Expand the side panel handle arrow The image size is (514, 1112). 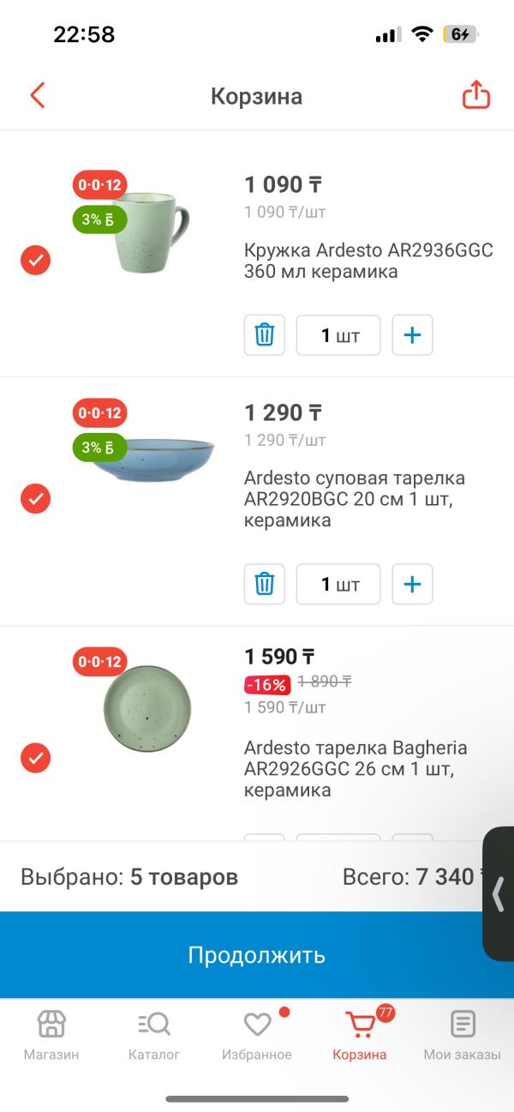point(499,894)
